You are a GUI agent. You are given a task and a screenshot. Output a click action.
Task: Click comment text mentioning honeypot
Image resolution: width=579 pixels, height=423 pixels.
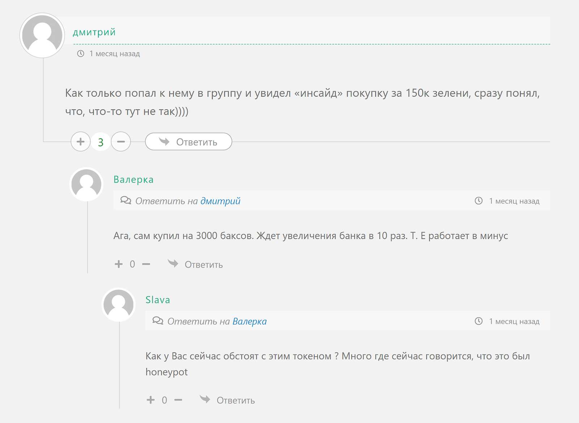coord(338,364)
